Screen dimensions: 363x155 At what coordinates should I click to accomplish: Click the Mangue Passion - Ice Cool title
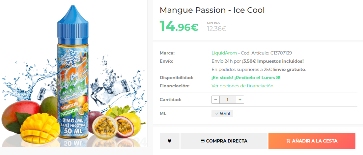coord(212,10)
